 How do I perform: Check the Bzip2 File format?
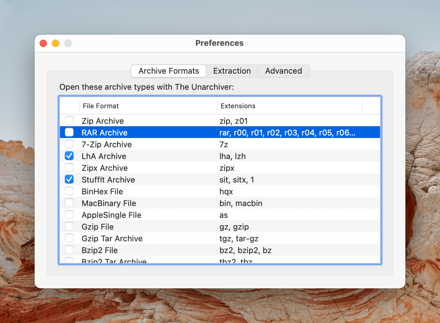click(69, 250)
